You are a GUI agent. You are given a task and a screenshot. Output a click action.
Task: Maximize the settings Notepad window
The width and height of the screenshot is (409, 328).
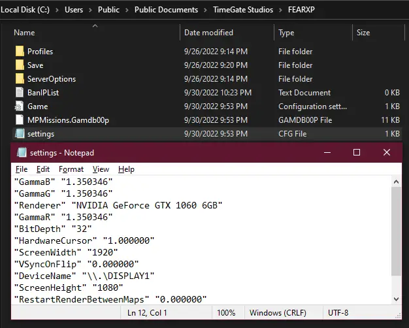(x=357, y=152)
